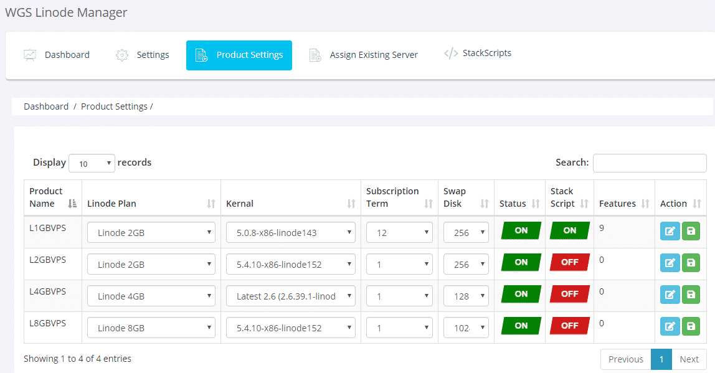
Task: Click the save icon for L2GBVPS
Action: tap(691, 263)
